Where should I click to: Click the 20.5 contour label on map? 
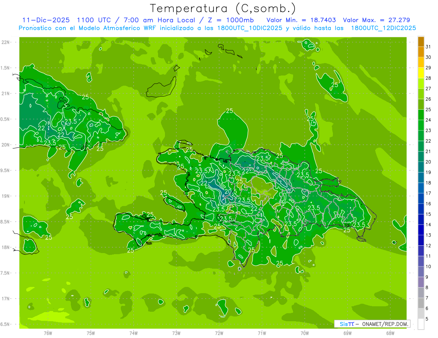(231, 191)
